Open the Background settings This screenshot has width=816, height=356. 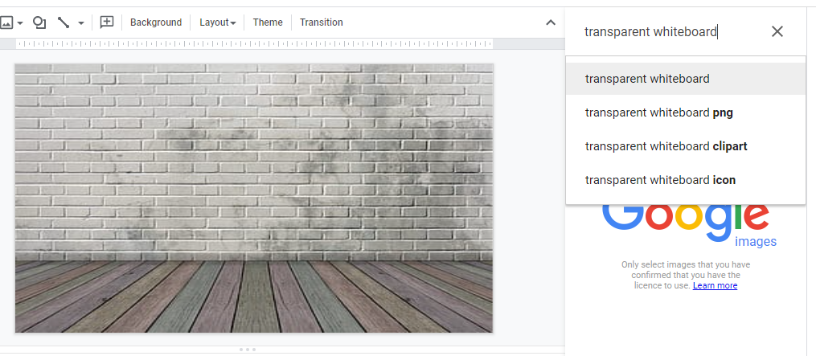(156, 23)
